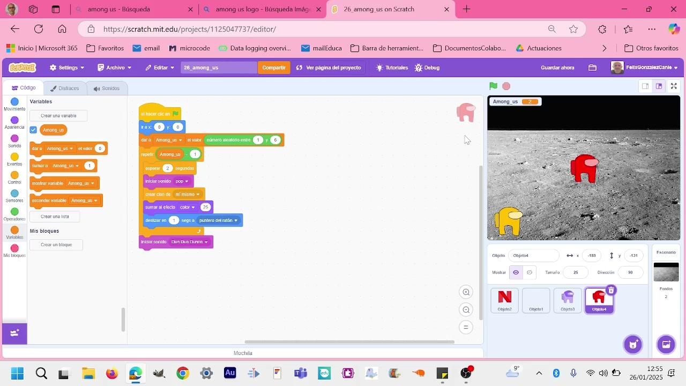
Task: Expand the 'mí mismo' clone dropdown
Action: pos(198,195)
